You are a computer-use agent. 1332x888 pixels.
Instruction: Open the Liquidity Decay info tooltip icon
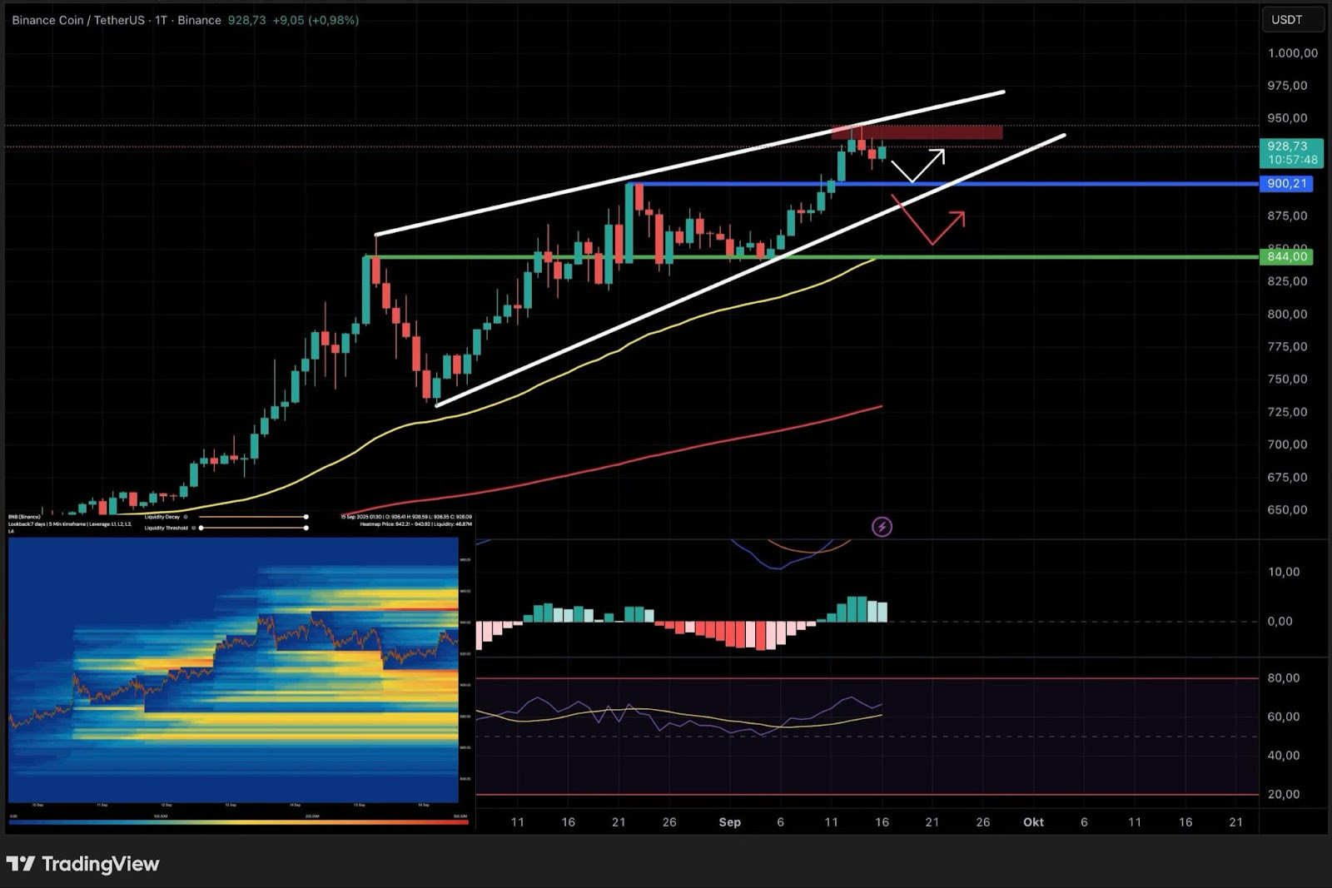tap(186, 517)
